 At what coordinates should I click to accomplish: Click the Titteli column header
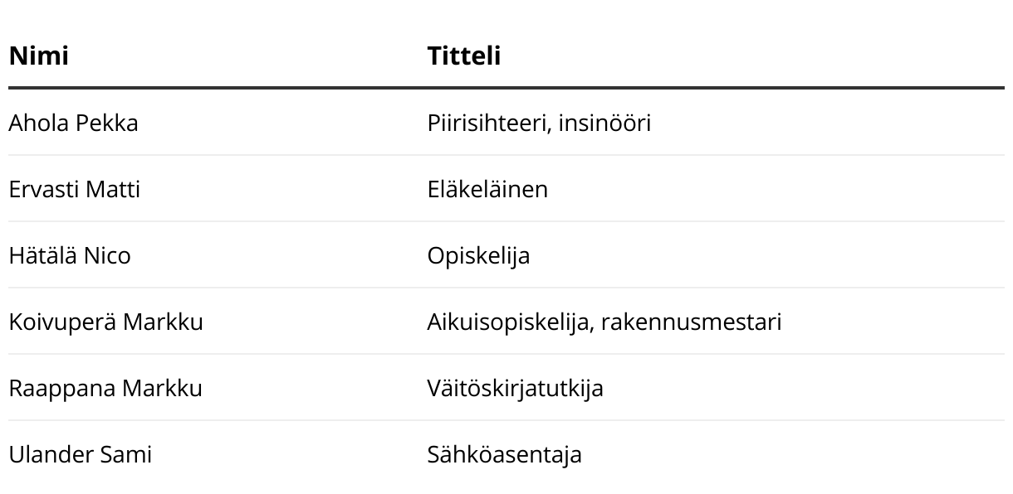point(464,56)
